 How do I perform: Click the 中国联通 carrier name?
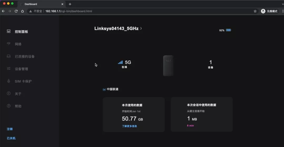[113, 89]
